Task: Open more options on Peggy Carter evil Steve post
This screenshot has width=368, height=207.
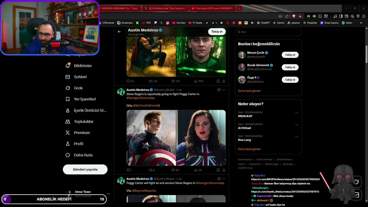Action: (x=224, y=179)
